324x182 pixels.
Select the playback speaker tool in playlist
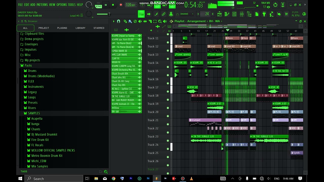click(165, 21)
